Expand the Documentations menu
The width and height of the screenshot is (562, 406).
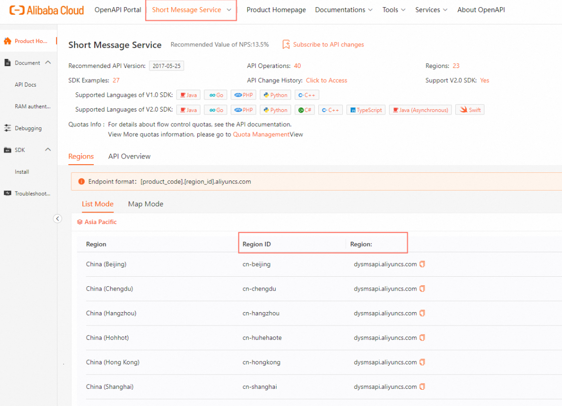pos(344,10)
